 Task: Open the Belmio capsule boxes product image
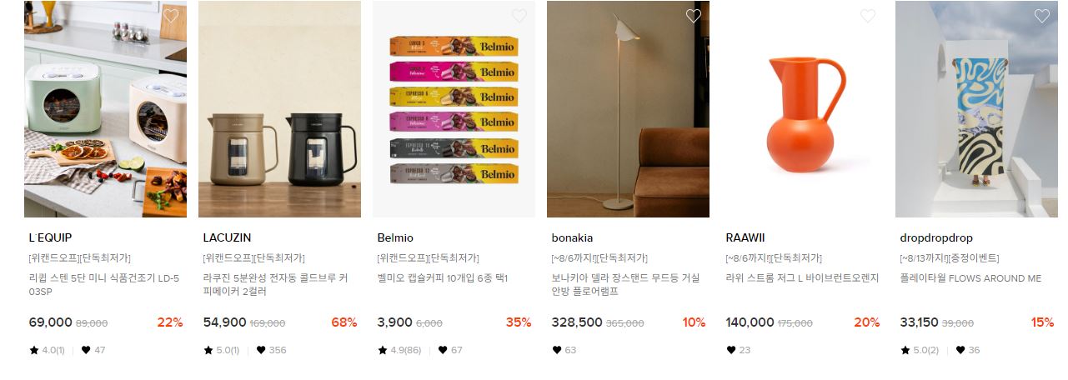point(454,109)
